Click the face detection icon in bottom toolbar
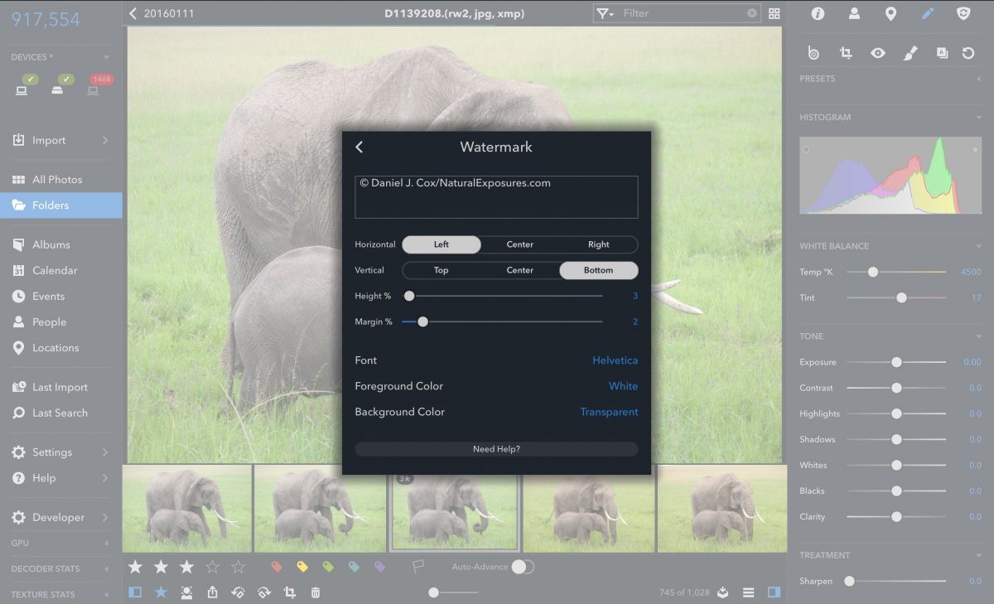This screenshot has height=604, width=994. (187, 592)
